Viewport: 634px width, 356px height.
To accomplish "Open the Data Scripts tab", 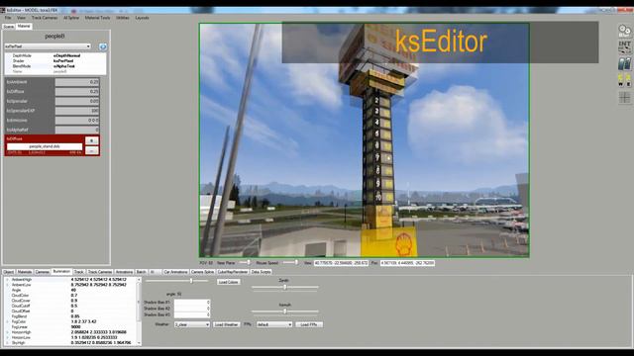I will pos(261,272).
